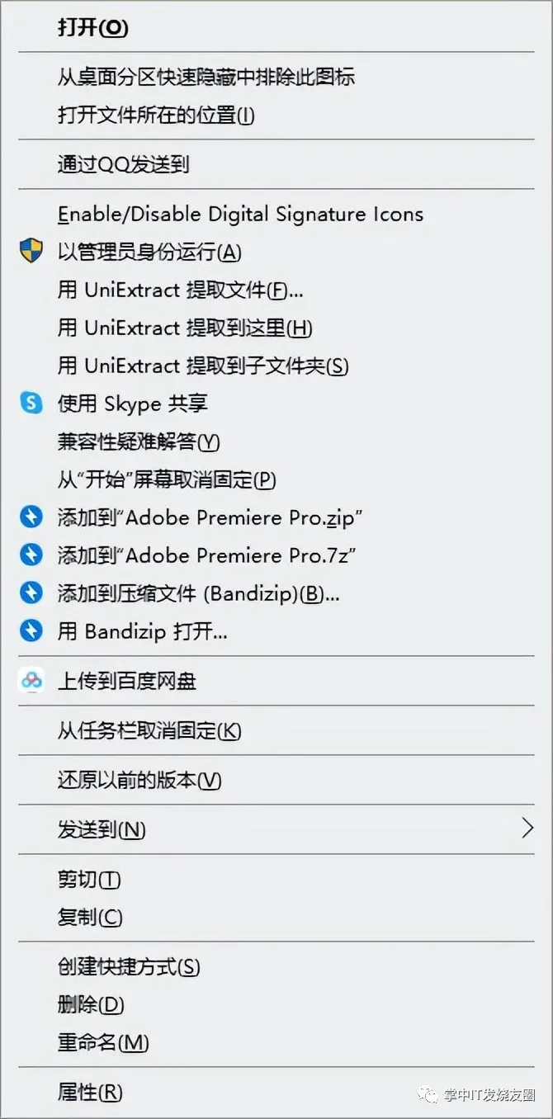The width and height of the screenshot is (553, 1119).
Task: Choose 还原以前的版本
Action: coord(139,780)
